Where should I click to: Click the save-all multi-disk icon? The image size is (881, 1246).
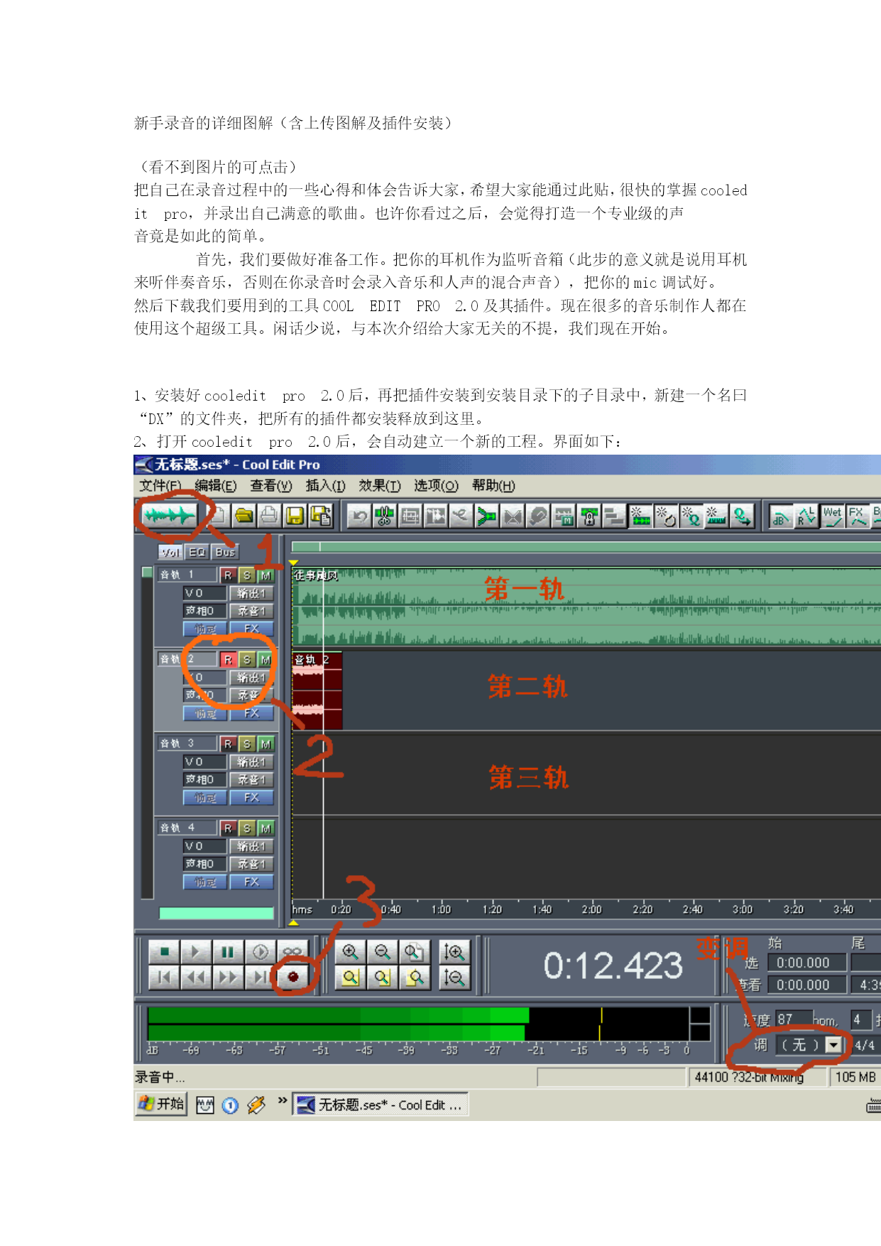point(321,516)
